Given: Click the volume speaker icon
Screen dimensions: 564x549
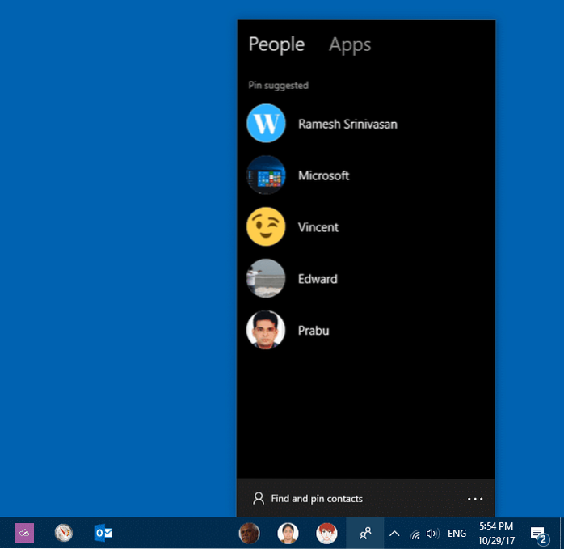Looking at the screenshot, I should [433, 534].
